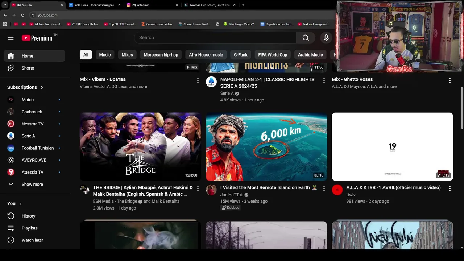Open the Joe HaTTab channel name link
This screenshot has width=464, height=261.
click(232, 195)
